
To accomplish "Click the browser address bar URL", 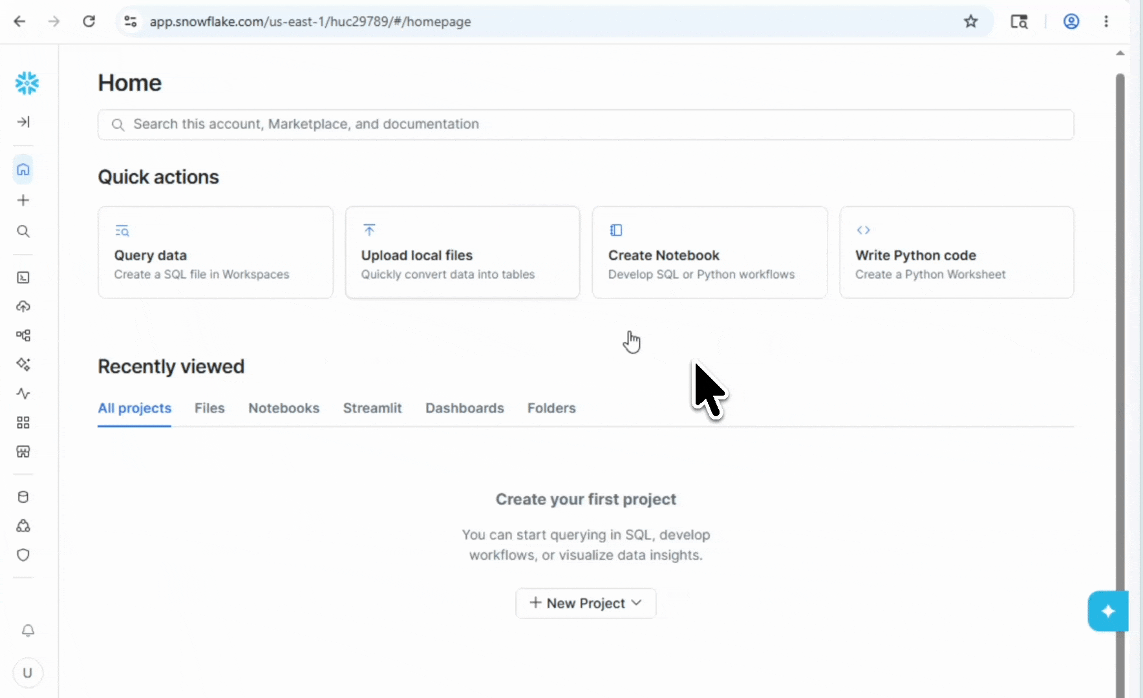I will pyautogui.click(x=310, y=22).
